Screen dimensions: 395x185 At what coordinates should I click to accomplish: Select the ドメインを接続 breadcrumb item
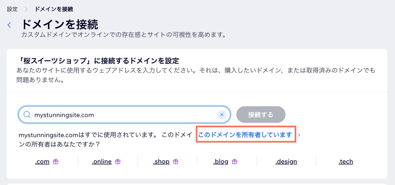(x=54, y=9)
